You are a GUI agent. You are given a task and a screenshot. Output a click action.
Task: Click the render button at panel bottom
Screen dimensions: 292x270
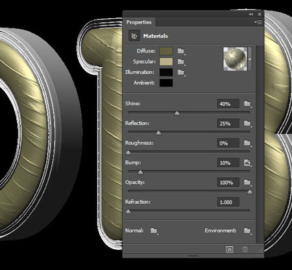point(229,249)
